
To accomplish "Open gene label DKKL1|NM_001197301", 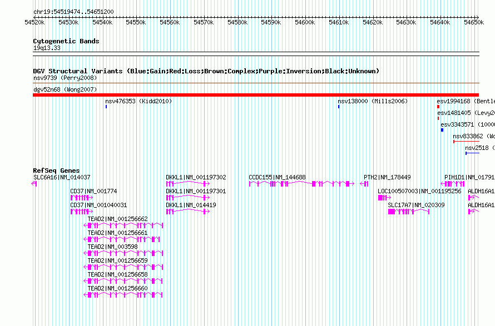I will coord(196,192).
